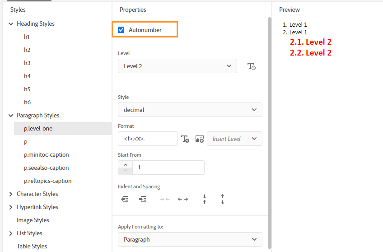The height and width of the screenshot is (252, 383).
Task: Increment the Start From stepper
Action: click(125, 164)
